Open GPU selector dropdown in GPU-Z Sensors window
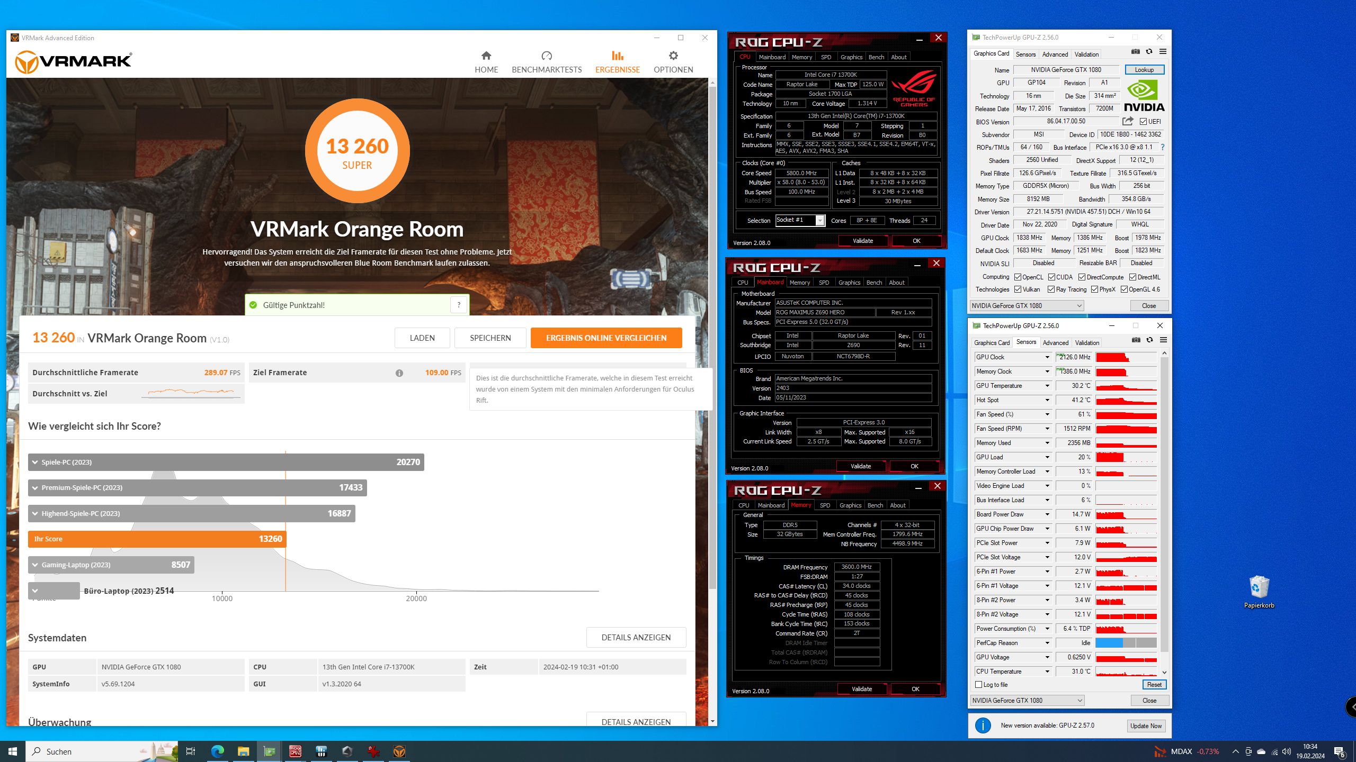 coord(1027,700)
